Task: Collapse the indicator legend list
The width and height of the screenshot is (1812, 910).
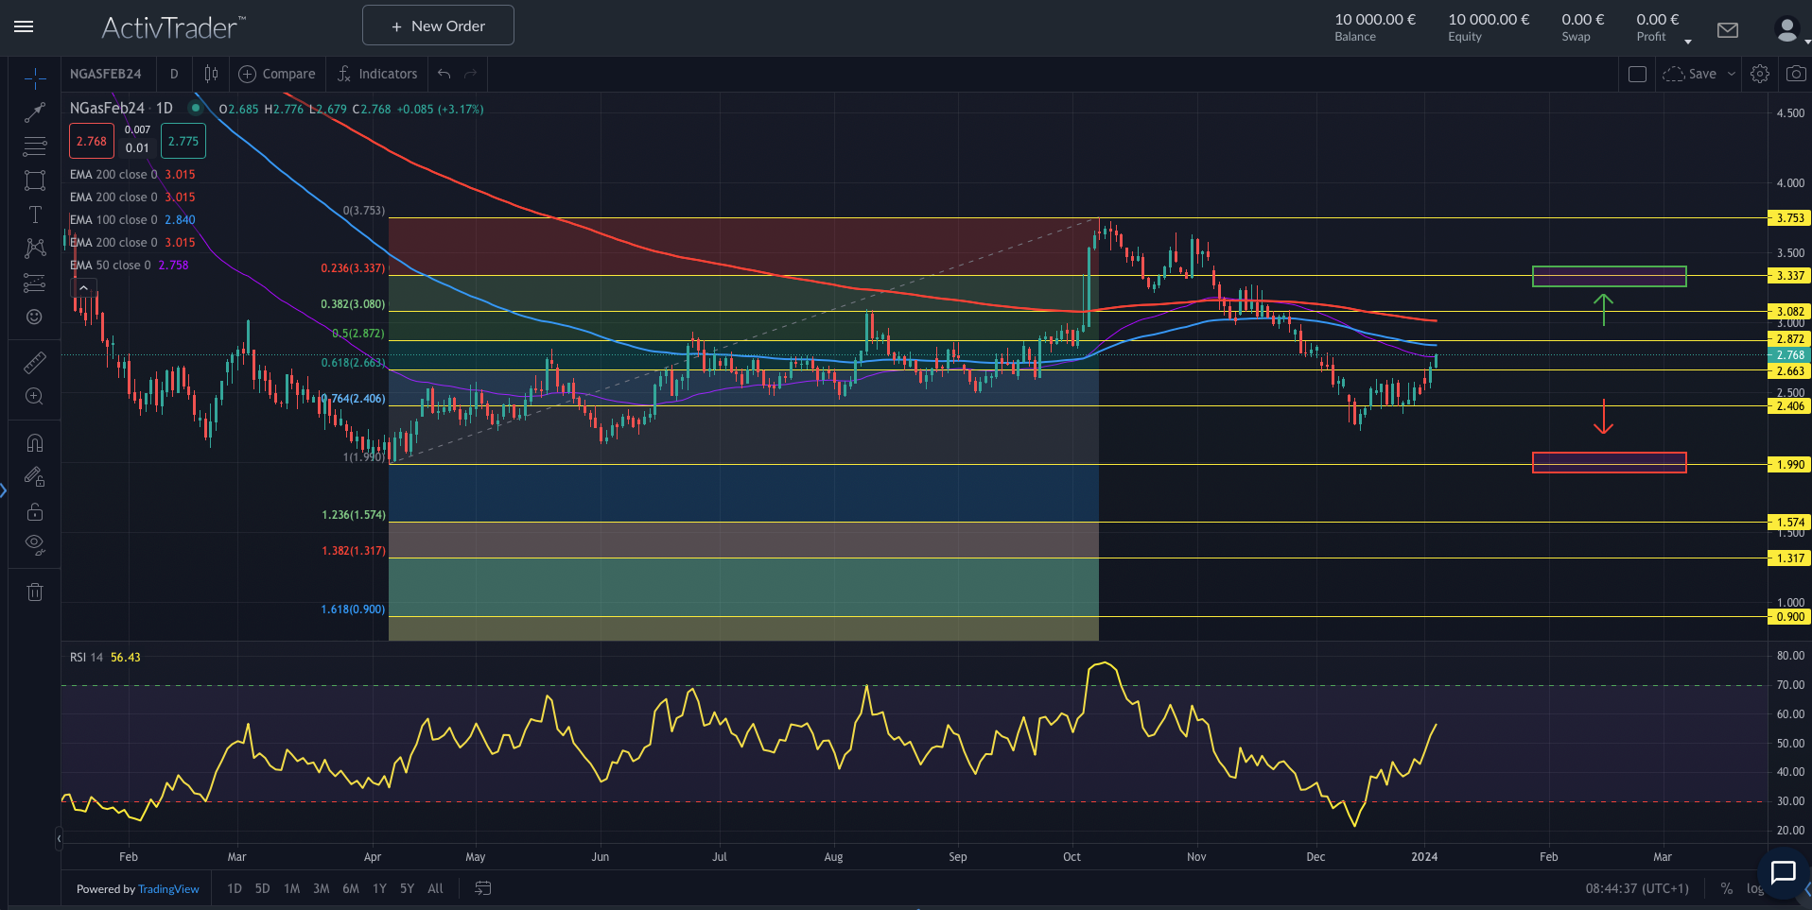Action: pyautogui.click(x=83, y=288)
